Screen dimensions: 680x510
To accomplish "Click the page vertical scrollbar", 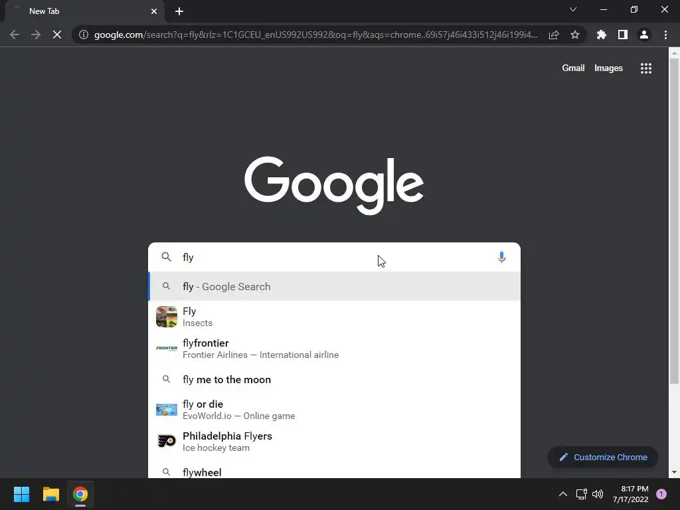I will [674, 221].
